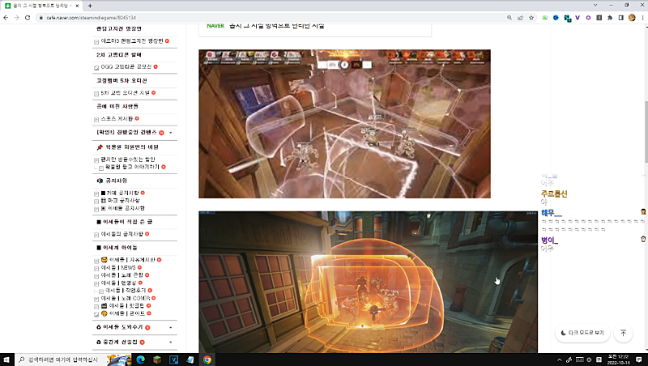Open the Extensions puzzle-piece menu
The image size is (648, 366).
[x=610, y=18]
